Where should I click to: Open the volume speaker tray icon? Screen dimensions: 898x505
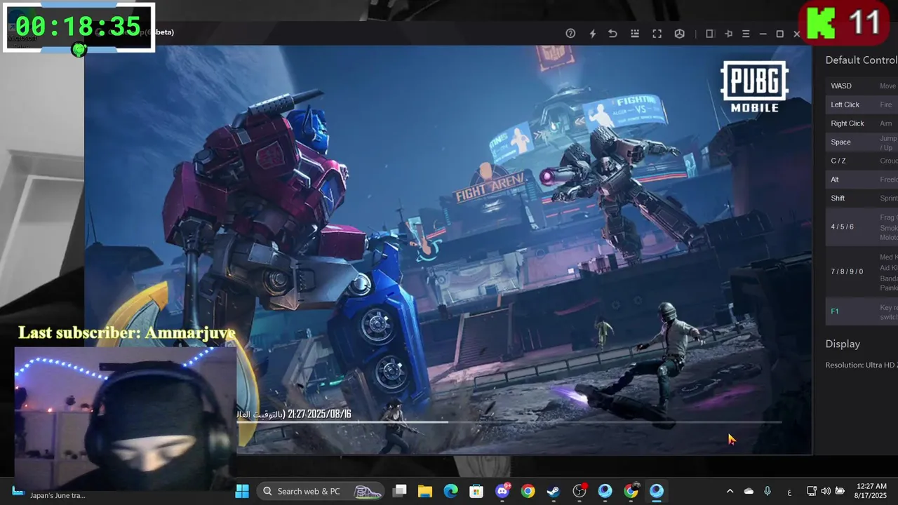(826, 491)
